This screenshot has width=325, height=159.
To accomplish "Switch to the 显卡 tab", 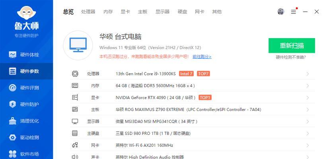I will click(x=125, y=12).
